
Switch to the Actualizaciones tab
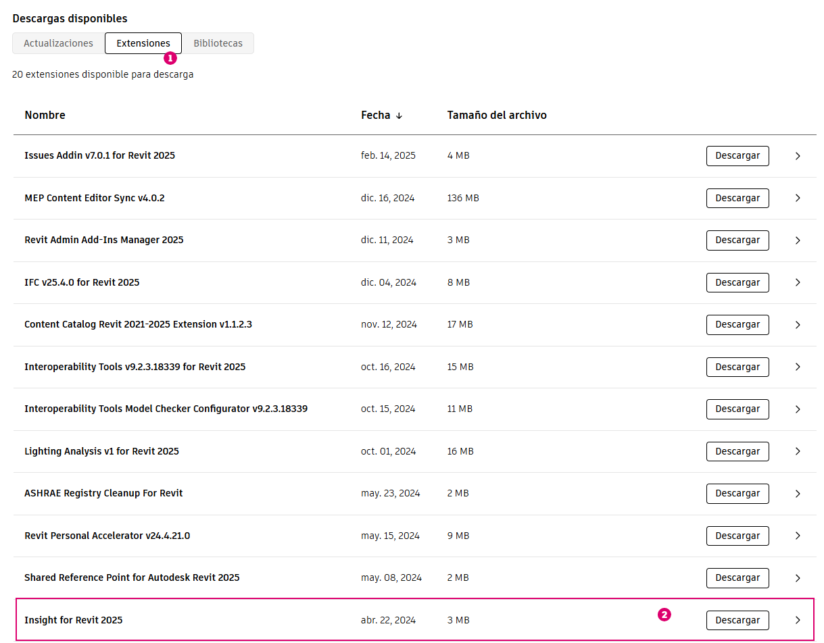coord(58,43)
